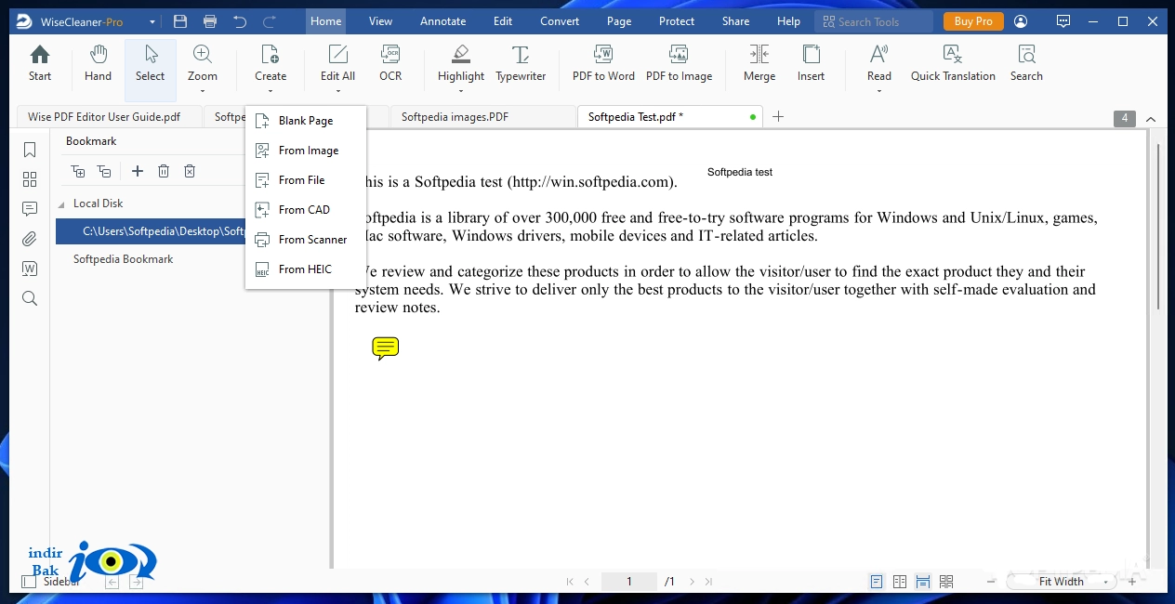Delete the selected bookmark trash icon
This screenshot has width=1175, height=604.
[x=164, y=171]
